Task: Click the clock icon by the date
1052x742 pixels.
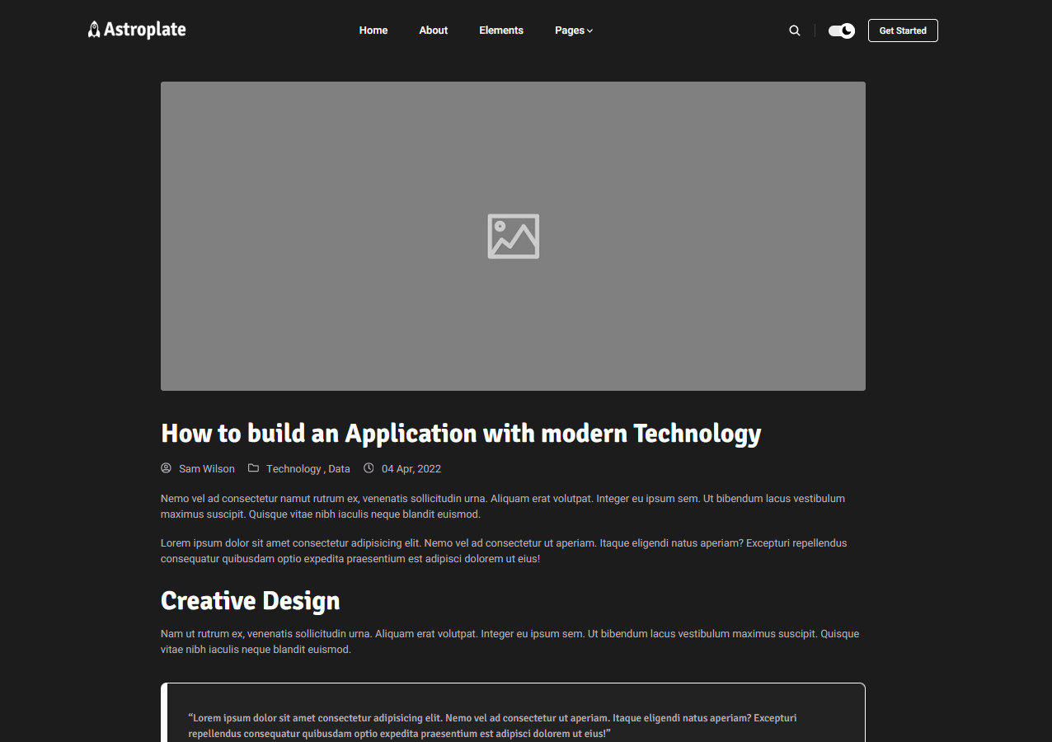Action: (x=369, y=468)
